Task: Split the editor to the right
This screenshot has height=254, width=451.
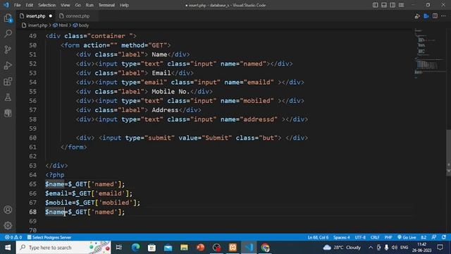Action: tap(435, 16)
